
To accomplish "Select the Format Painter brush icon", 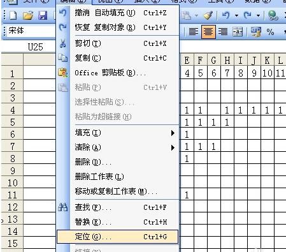I will (x=208, y=15).
